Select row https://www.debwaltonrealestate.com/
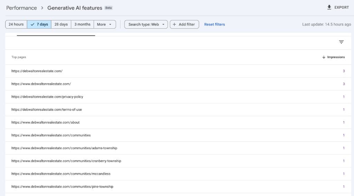 pos(178,84)
